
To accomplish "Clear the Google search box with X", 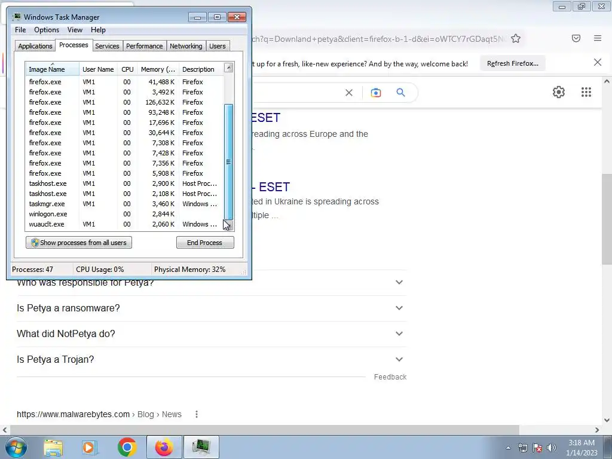I will click(349, 93).
